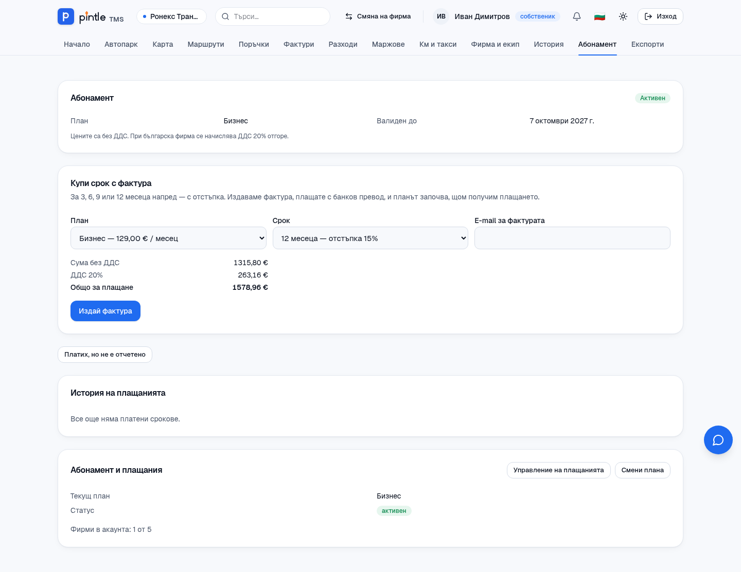The width and height of the screenshot is (741, 572).
Task: Log out with the Изход button
Action: tap(660, 16)
